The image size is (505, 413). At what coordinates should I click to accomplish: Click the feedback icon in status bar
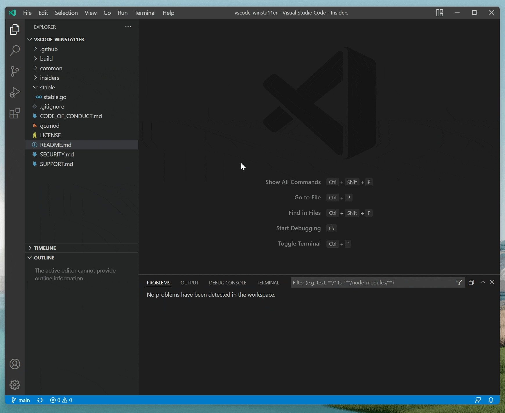[x=478, y=400]
